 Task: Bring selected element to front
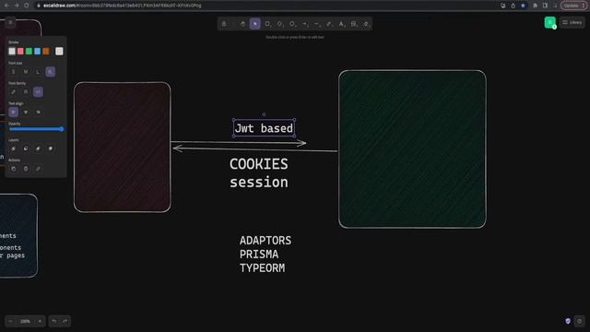(x=51, y=148)
